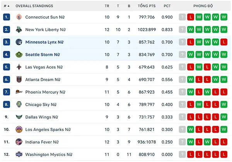Select the 0.455 PCT value
This screenshot has height=162, width=232.
[167, 92]
